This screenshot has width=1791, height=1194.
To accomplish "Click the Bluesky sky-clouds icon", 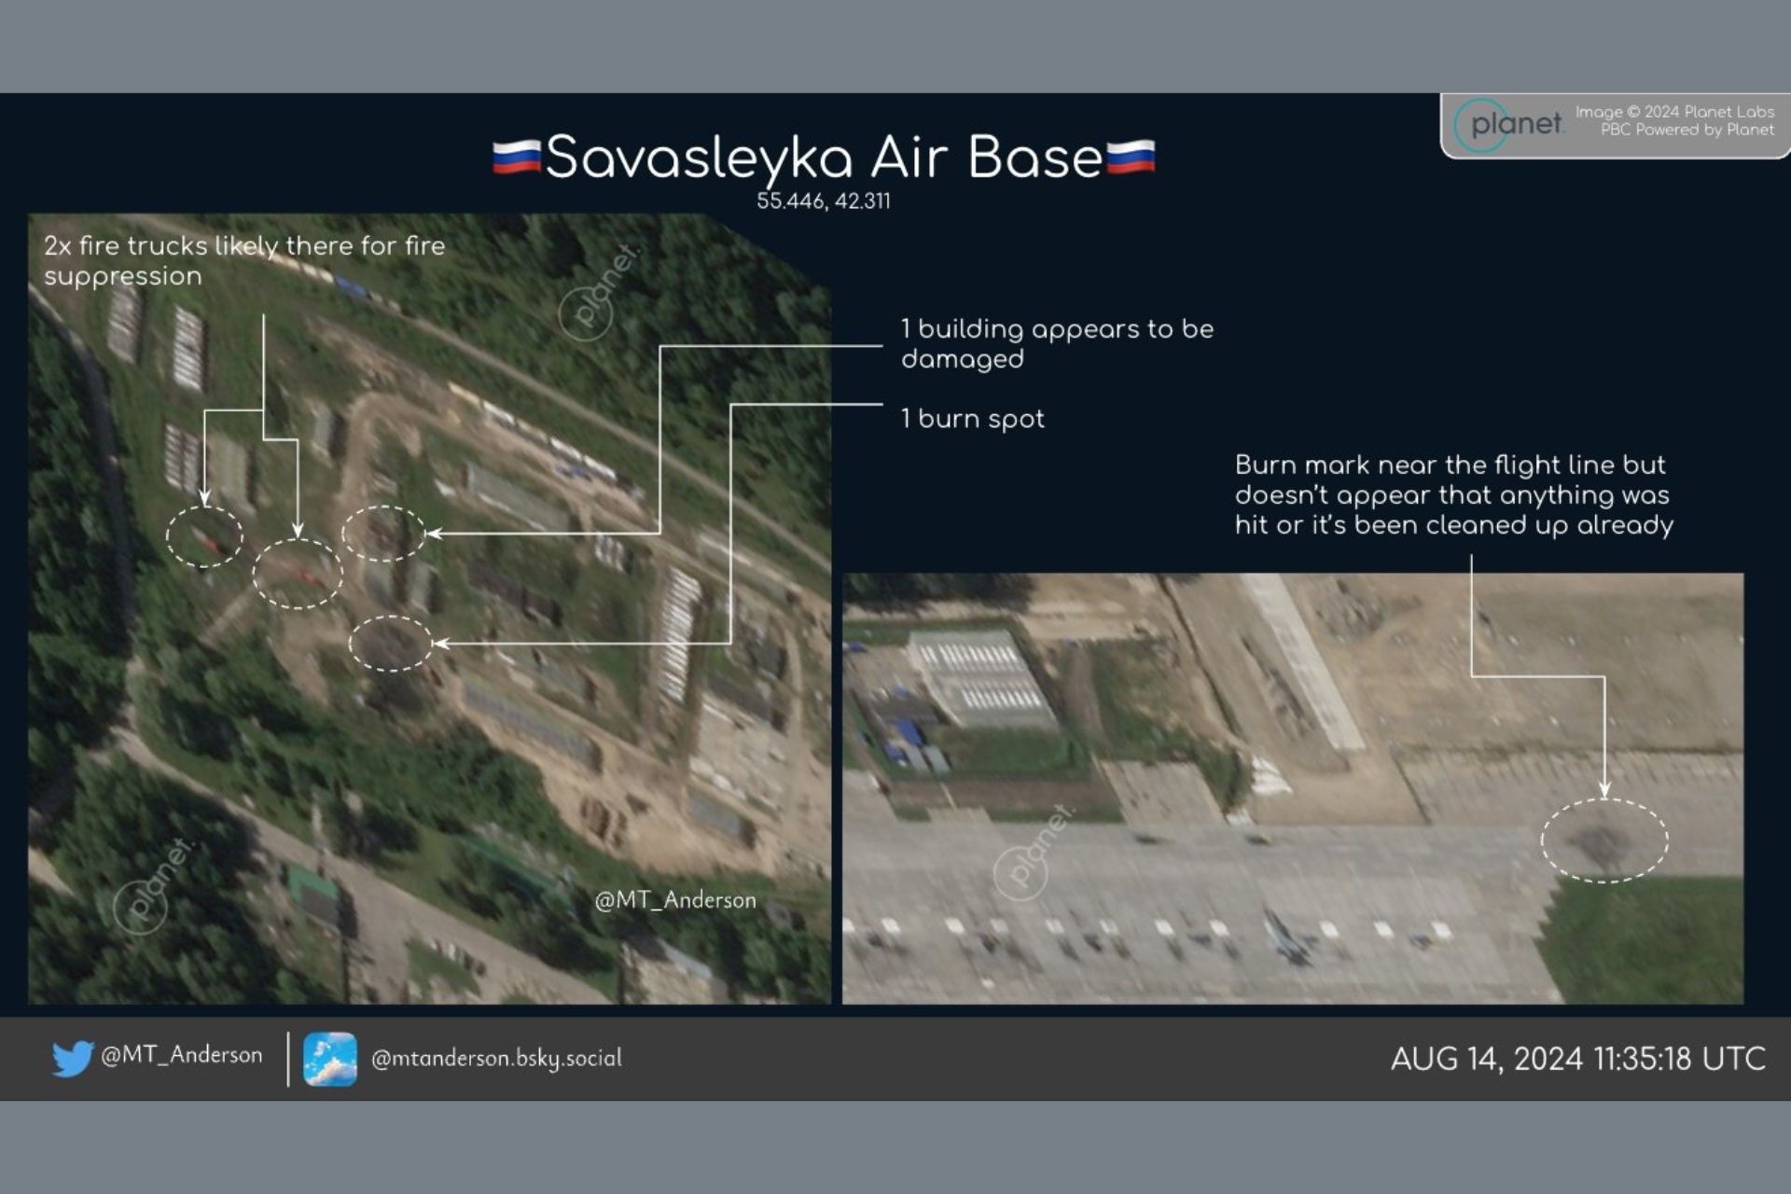I will tap(329, 1059).
